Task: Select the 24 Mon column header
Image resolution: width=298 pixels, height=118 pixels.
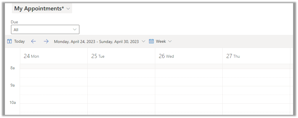Action: (31, 56)
